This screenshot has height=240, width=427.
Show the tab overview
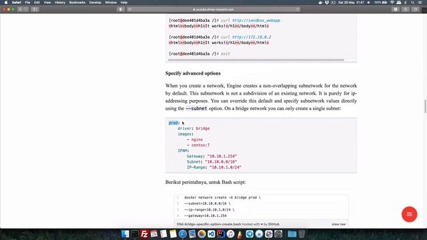(x=415, y=9)
